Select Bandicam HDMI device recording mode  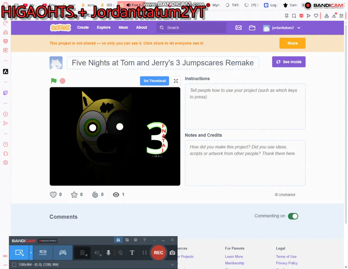[x=43, y=253]
